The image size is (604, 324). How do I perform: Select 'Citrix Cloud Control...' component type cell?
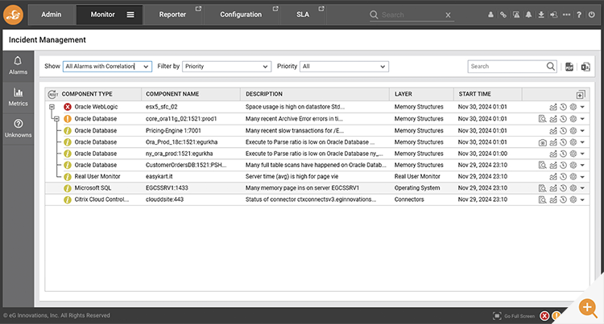[x=101, y=199]
